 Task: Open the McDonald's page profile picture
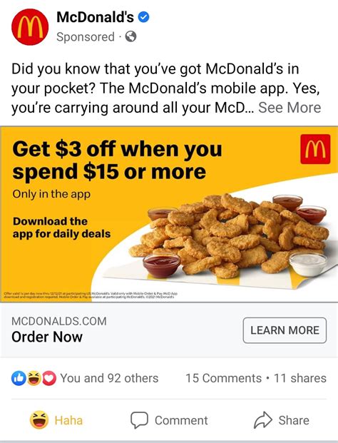pyautogui.click(x=30, y=27)
